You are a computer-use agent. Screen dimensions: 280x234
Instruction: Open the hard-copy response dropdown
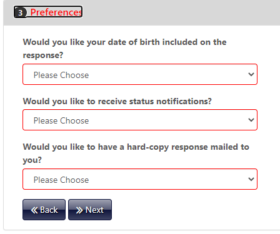140,179
